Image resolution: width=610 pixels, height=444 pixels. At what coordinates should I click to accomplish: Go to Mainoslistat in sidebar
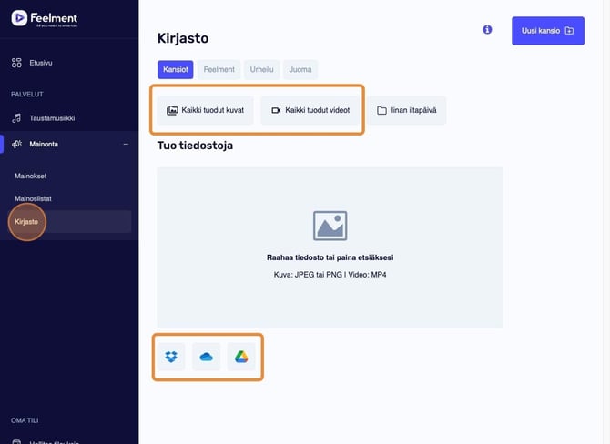(x=33, y=198)
